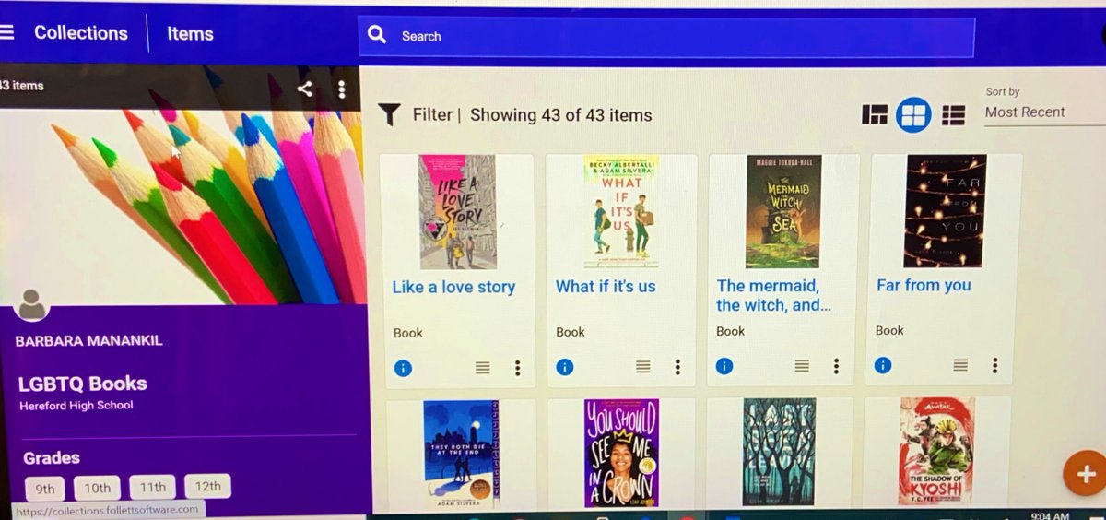Switch to list view layout

[953, 114]
